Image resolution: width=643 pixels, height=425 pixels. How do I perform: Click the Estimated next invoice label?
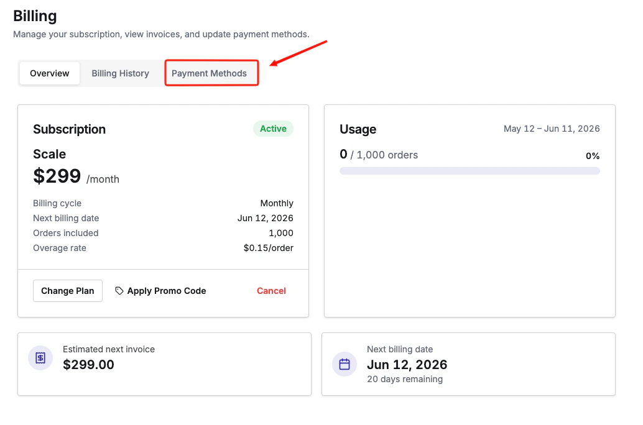pos(109,349)
